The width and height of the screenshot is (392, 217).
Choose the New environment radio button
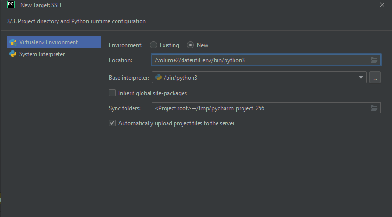pos(191,45)
